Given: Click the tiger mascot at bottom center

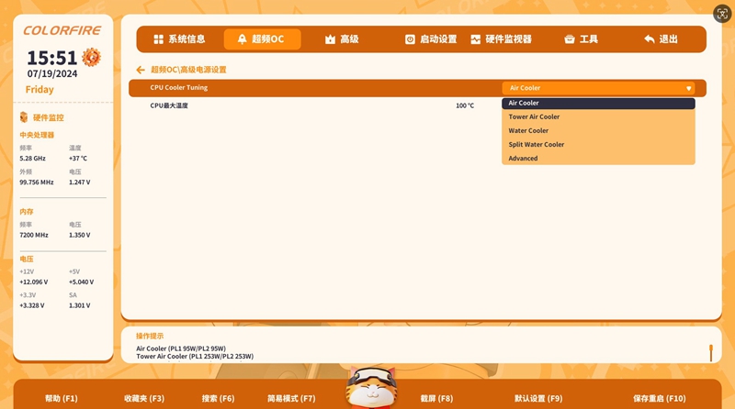Looking at the screenshot, I should [x=371, y=387].
